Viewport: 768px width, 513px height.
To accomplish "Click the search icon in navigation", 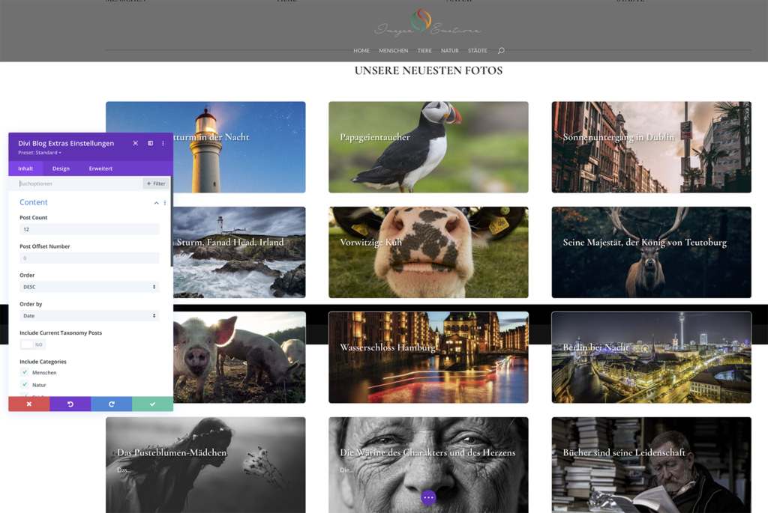I will pos(501,50).
